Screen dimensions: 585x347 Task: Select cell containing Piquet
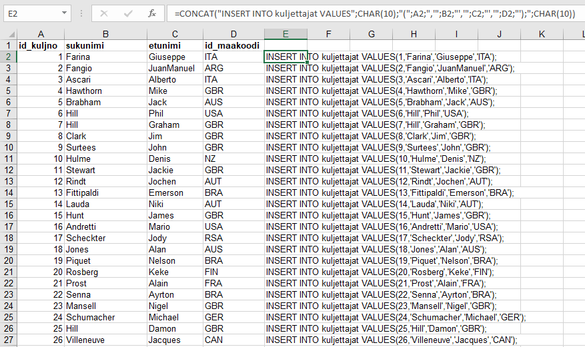pos(105,260)
